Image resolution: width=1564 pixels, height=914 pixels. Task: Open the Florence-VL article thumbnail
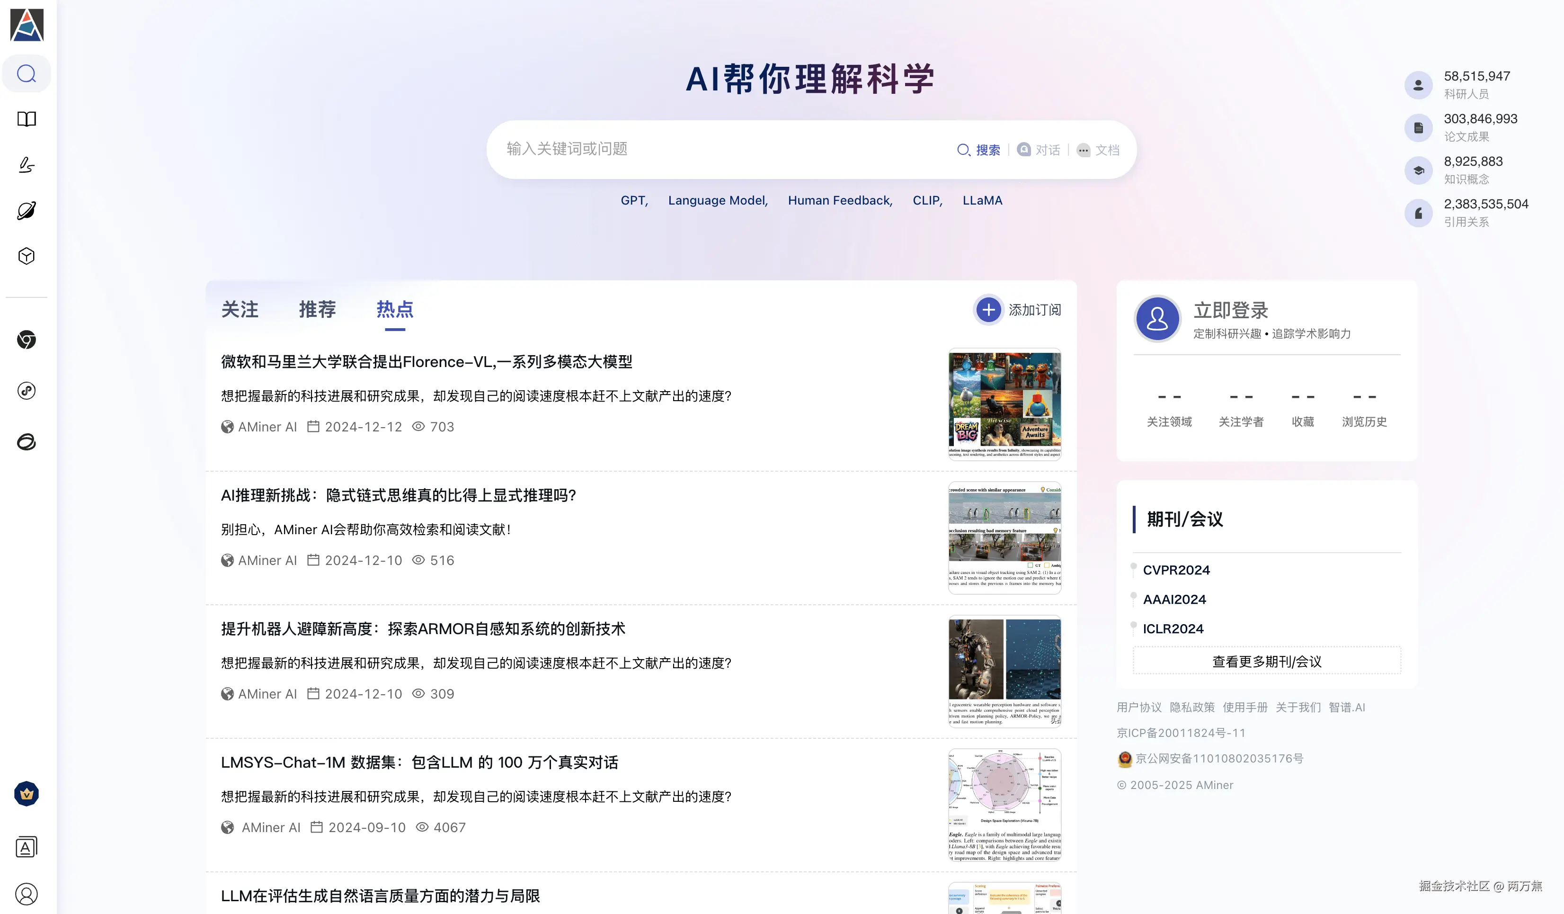(x=1004, y=404)
